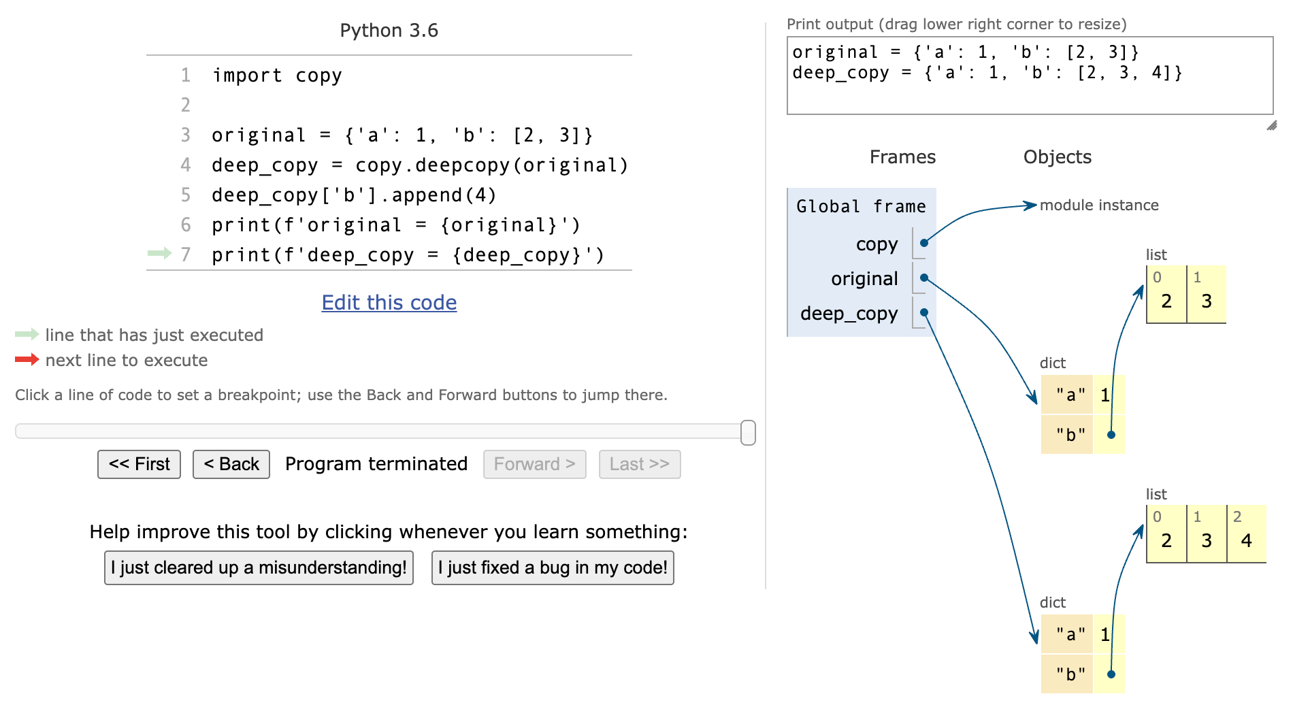Screen dimensions: 1293x709
Task: Click code line "deep_copy['b'].append(4)"
Action: 354,195
